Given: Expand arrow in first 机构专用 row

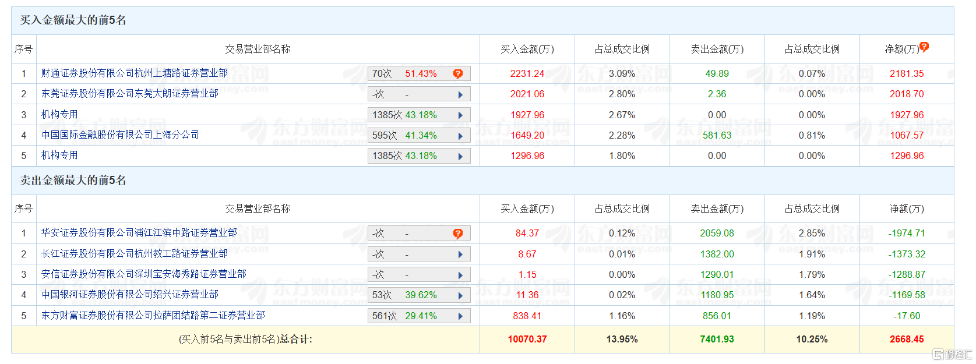Looking at the screenshot, I should point(460,115).
